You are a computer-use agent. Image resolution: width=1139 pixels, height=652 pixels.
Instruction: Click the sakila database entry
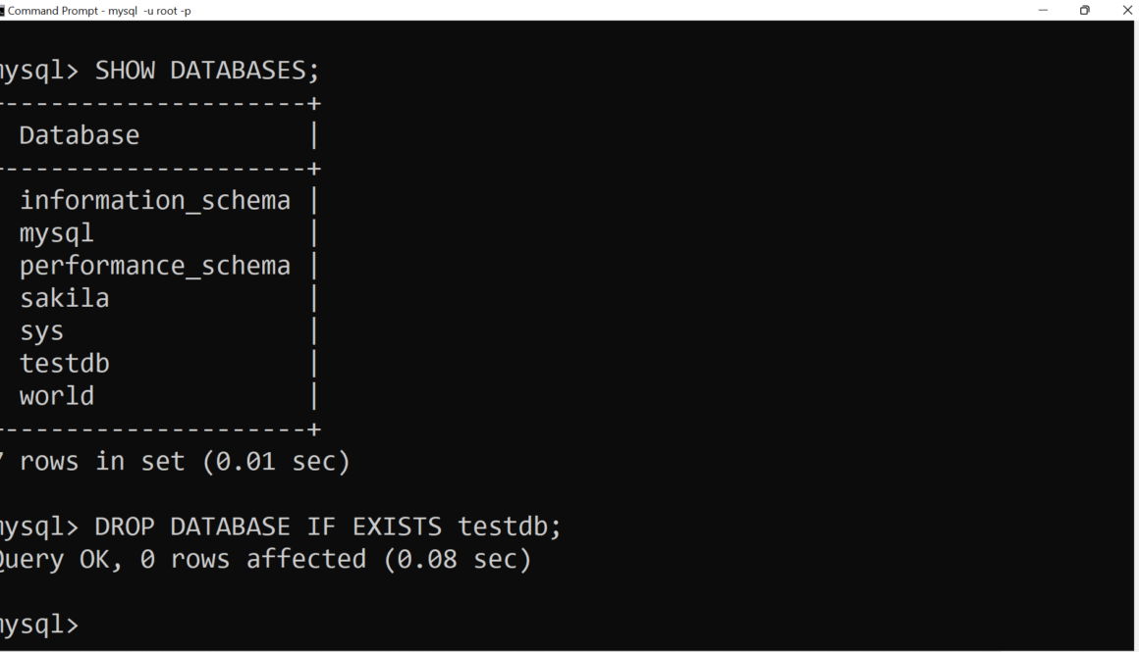64,298
